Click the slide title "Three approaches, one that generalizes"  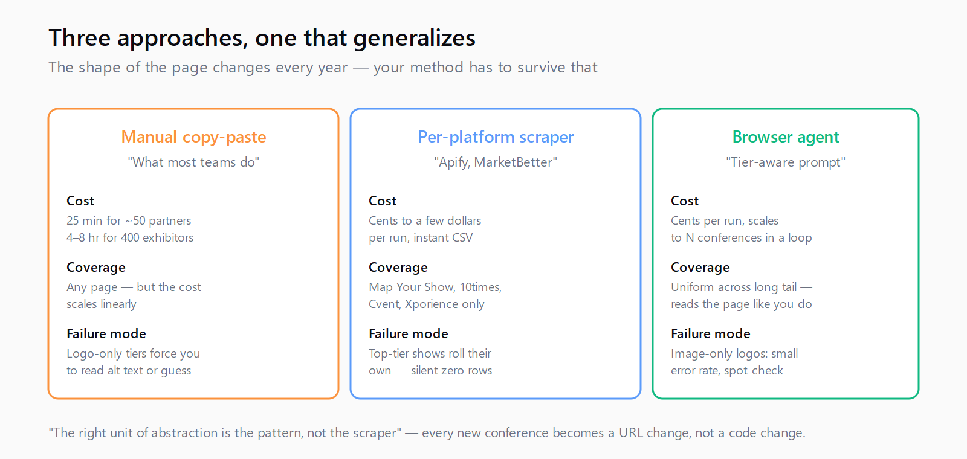point(262,38)
